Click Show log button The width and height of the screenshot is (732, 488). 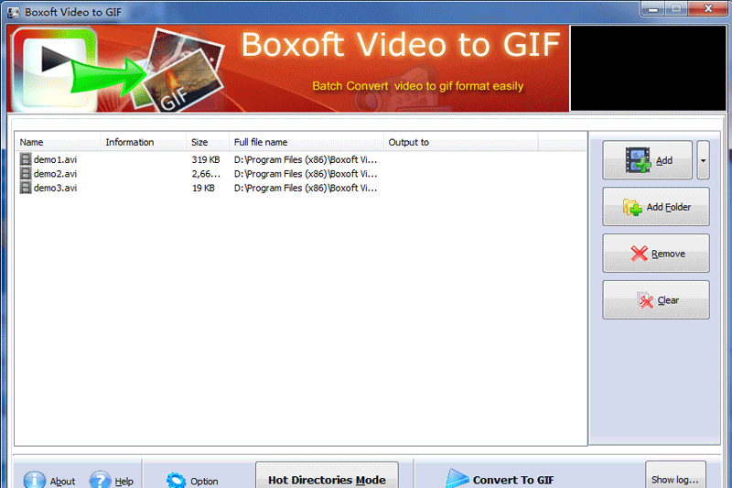point(675,475)
